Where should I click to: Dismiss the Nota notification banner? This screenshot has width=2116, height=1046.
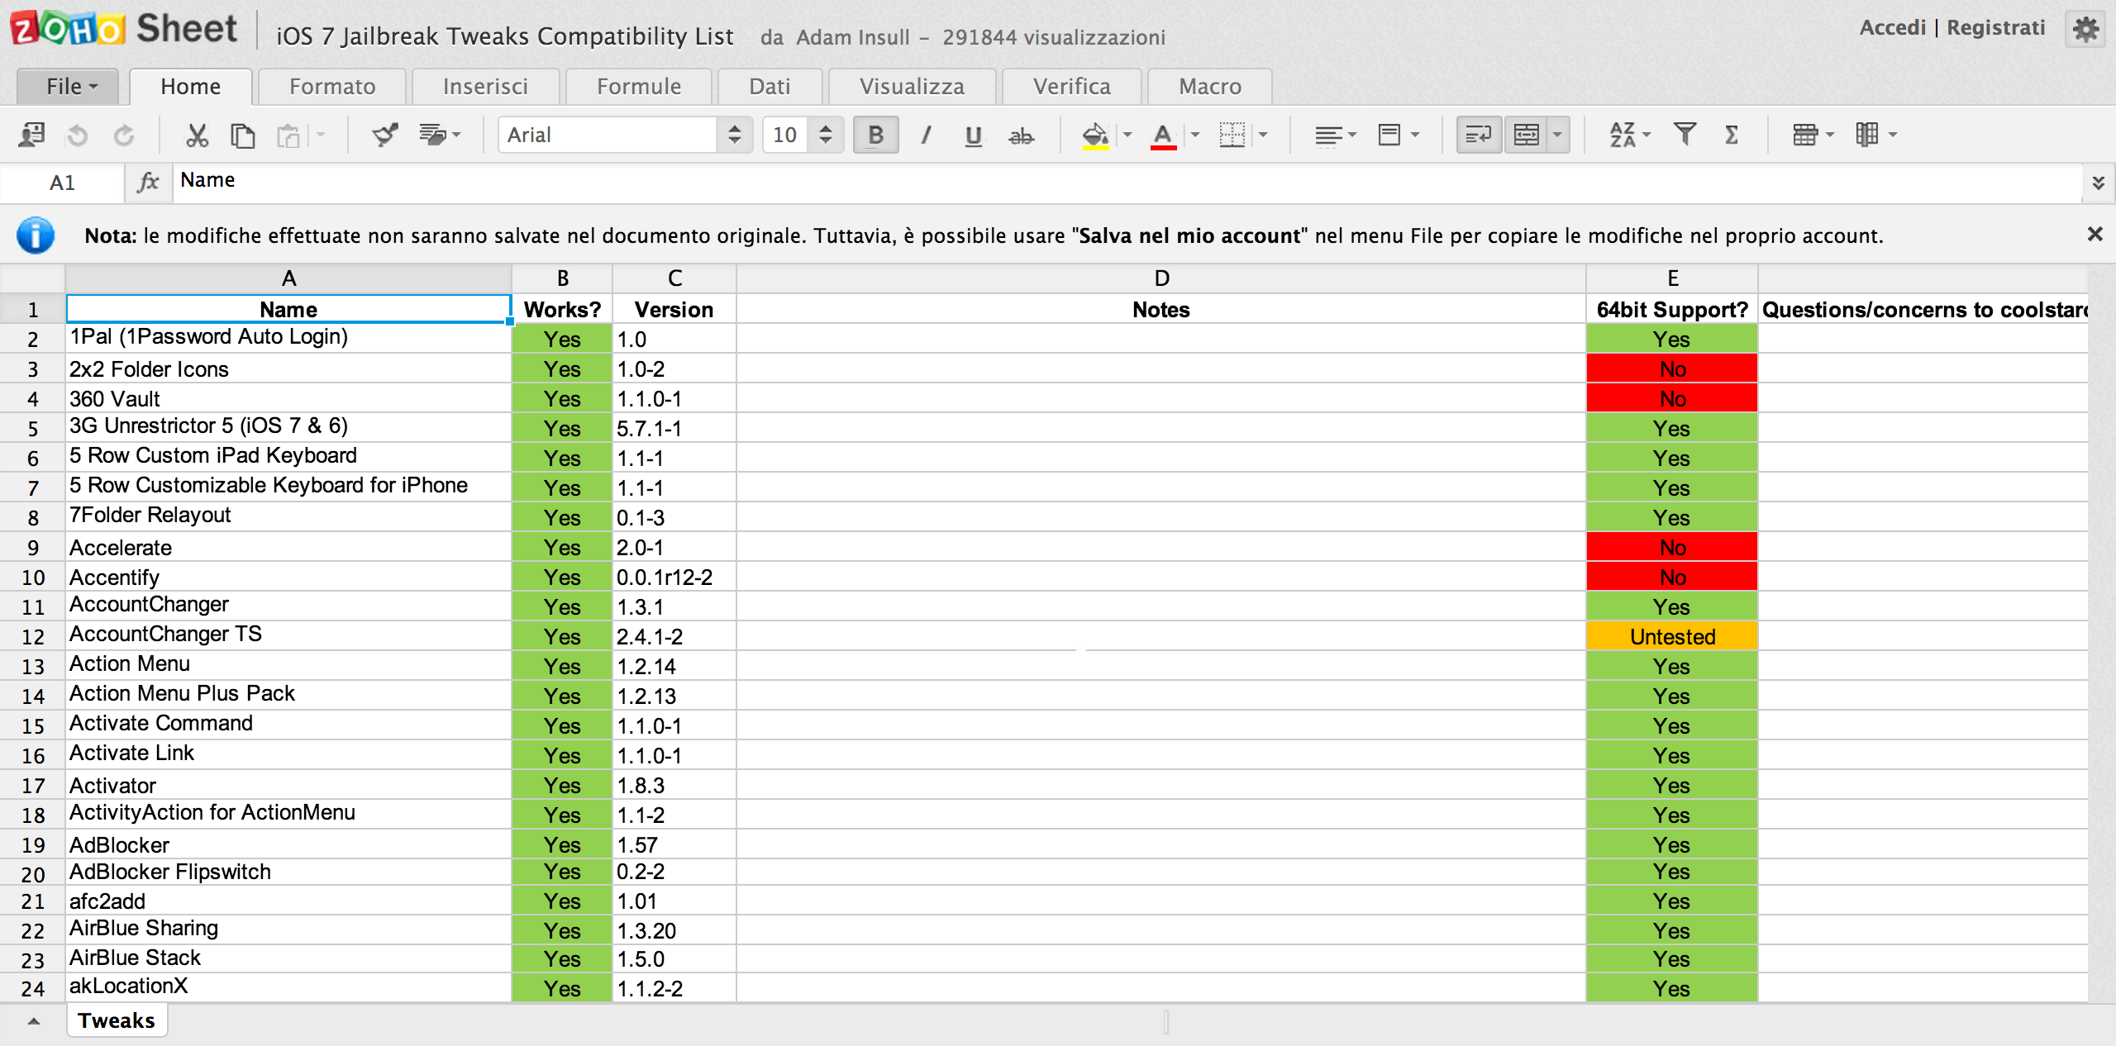[x=2095, y=235]
